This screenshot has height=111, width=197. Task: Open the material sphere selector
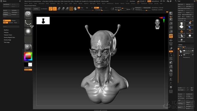pos(28,48)
